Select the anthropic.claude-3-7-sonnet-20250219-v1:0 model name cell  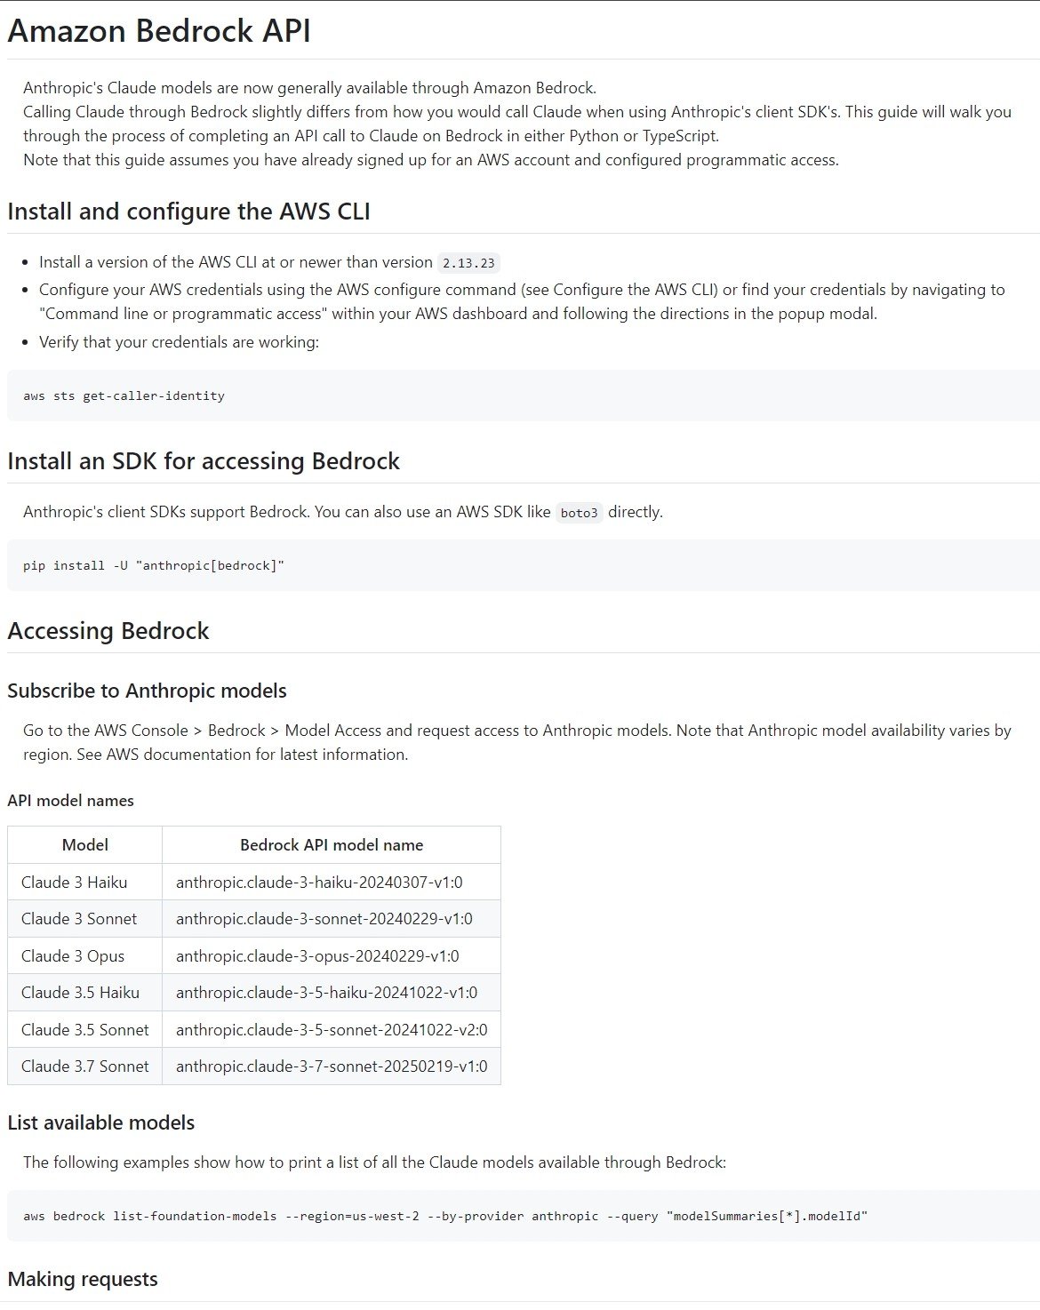[332, 1066]
